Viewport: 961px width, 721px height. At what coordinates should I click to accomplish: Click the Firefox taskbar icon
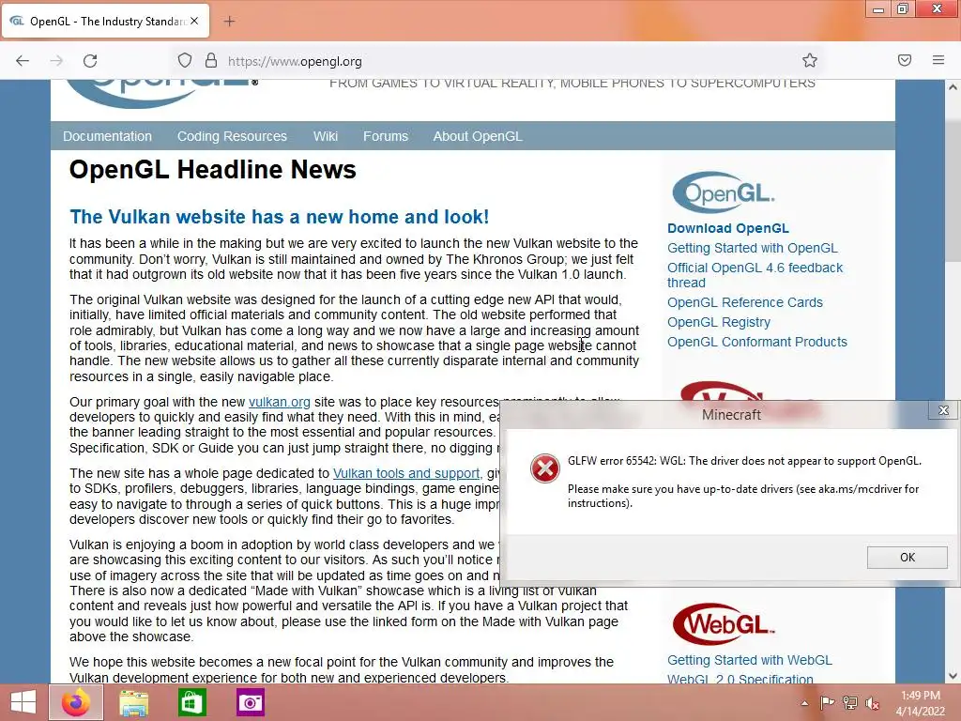click(x=76, y=702)
